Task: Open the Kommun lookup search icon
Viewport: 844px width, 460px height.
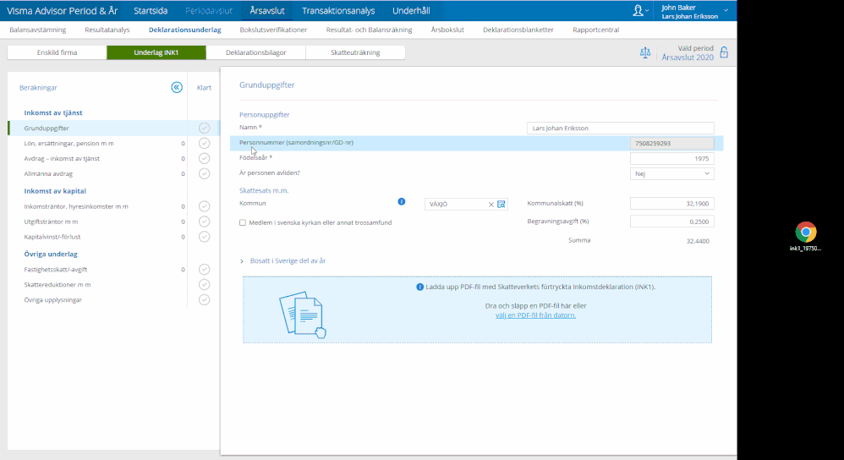Action: (501, 204)
